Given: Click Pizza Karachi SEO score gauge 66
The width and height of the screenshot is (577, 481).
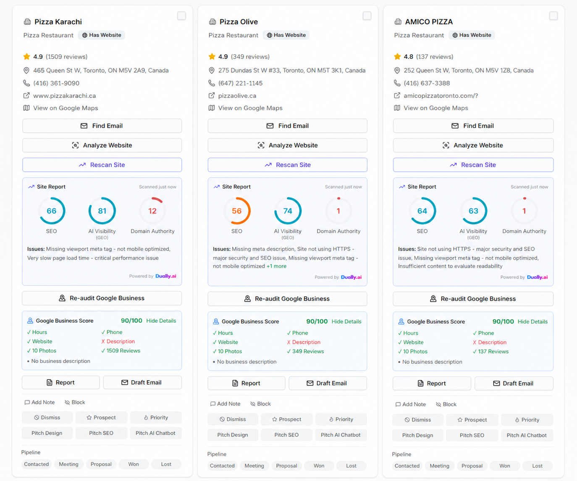Looking at the screenshot, I should point(52,211).
